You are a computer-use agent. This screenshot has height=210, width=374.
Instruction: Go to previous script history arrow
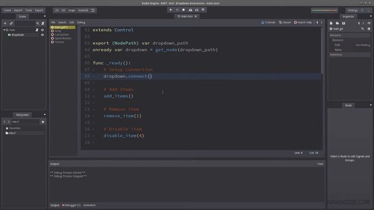coord(317,22)
